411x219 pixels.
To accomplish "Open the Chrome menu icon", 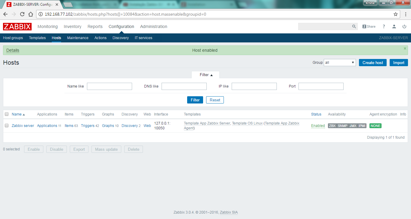I will pyautogui.click(x=405, y=14).
